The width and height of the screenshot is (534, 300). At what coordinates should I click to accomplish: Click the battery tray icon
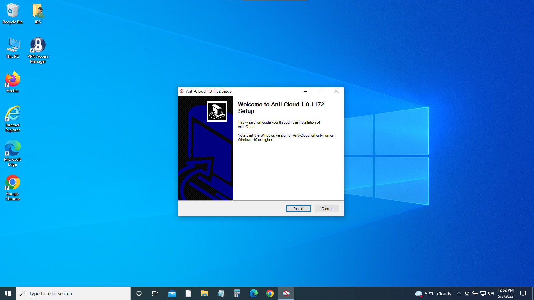(x=475, y=293)
